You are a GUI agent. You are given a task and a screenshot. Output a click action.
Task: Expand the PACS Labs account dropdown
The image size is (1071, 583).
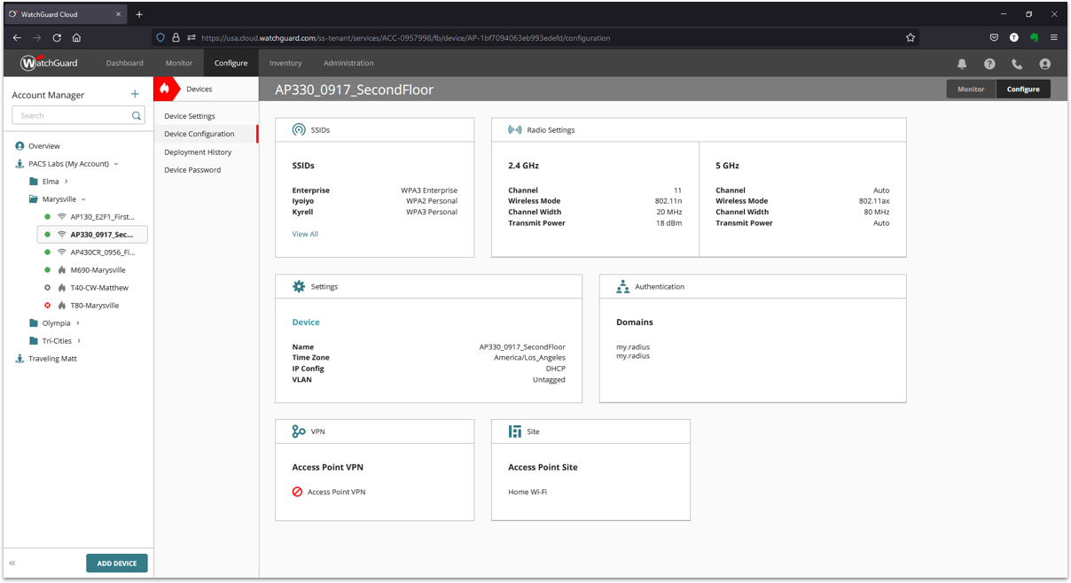click(116, 164)
